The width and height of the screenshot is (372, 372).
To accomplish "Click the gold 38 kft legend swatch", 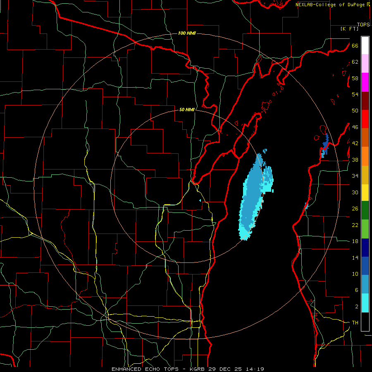I will click(x=365, y=175).
